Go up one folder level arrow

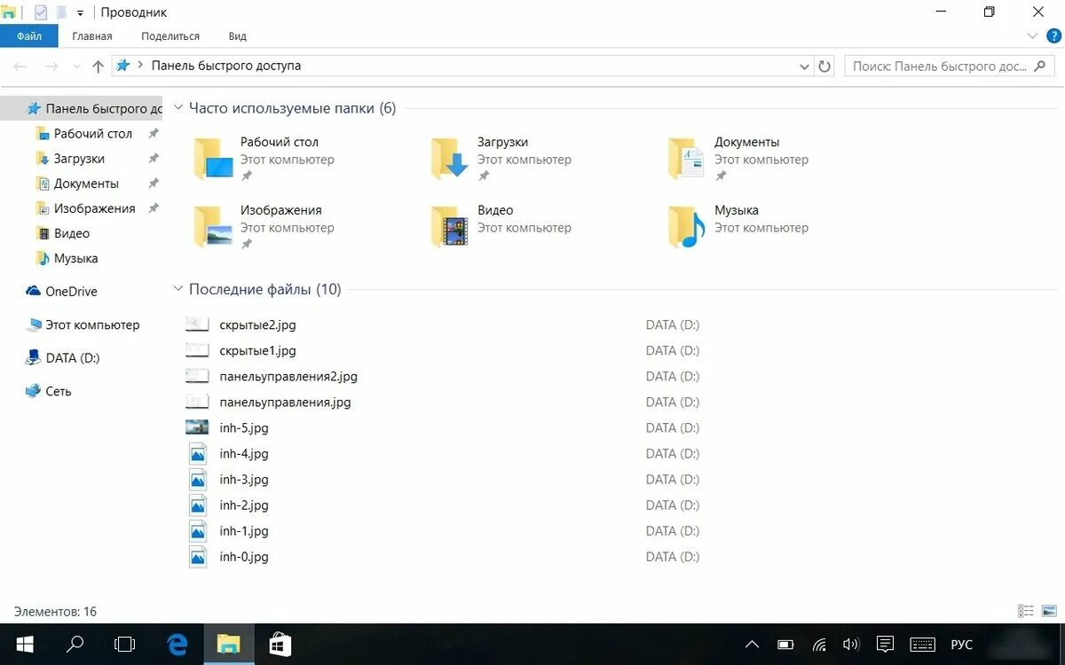[x=99, y=66]
